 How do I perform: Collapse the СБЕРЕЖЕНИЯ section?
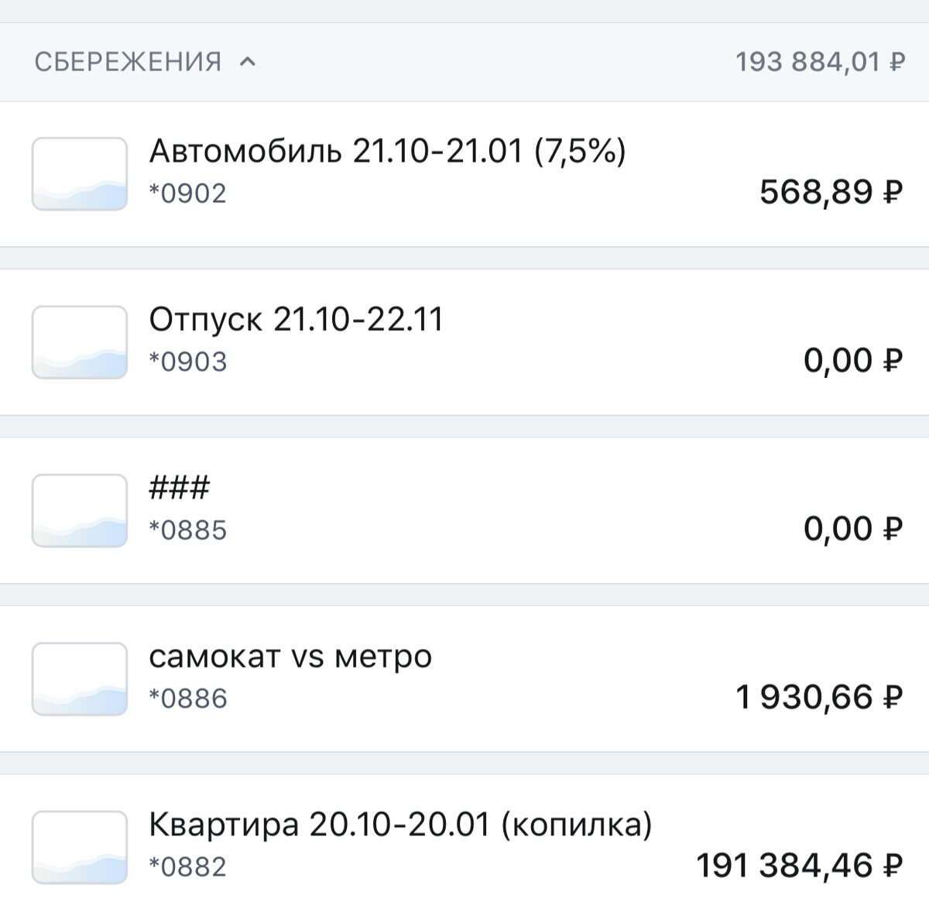point(249,61)
